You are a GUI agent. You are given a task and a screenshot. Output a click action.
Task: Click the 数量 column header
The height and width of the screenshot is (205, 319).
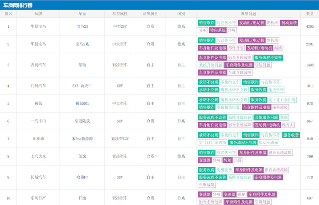(310, 14)
